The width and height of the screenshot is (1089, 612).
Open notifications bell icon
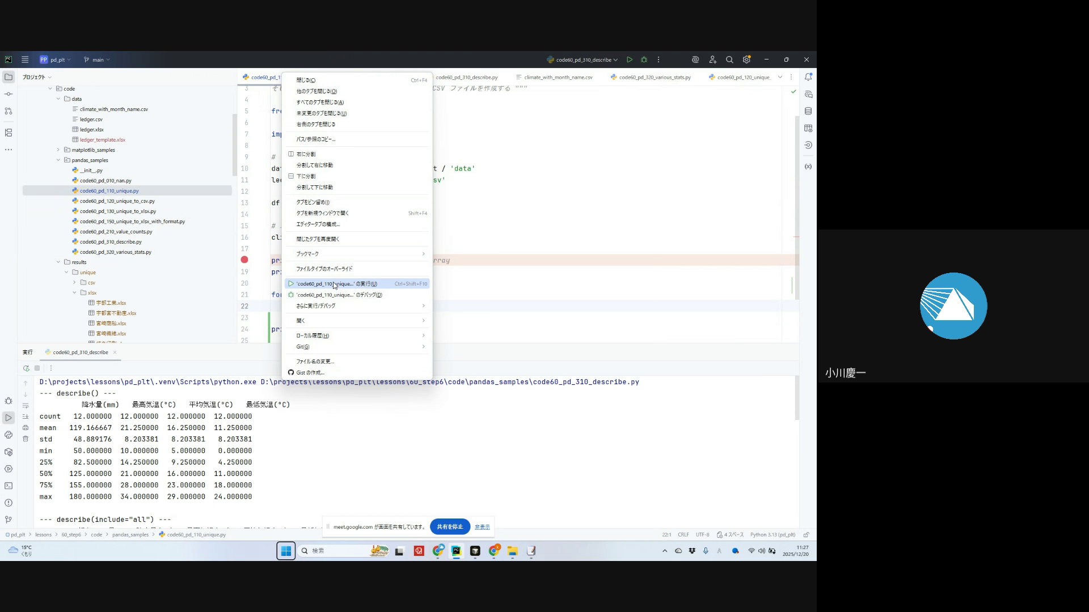808,77
